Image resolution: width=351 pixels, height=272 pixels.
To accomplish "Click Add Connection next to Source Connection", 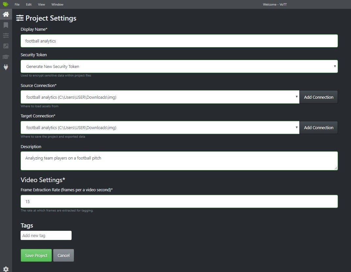I will pos(319,97).
